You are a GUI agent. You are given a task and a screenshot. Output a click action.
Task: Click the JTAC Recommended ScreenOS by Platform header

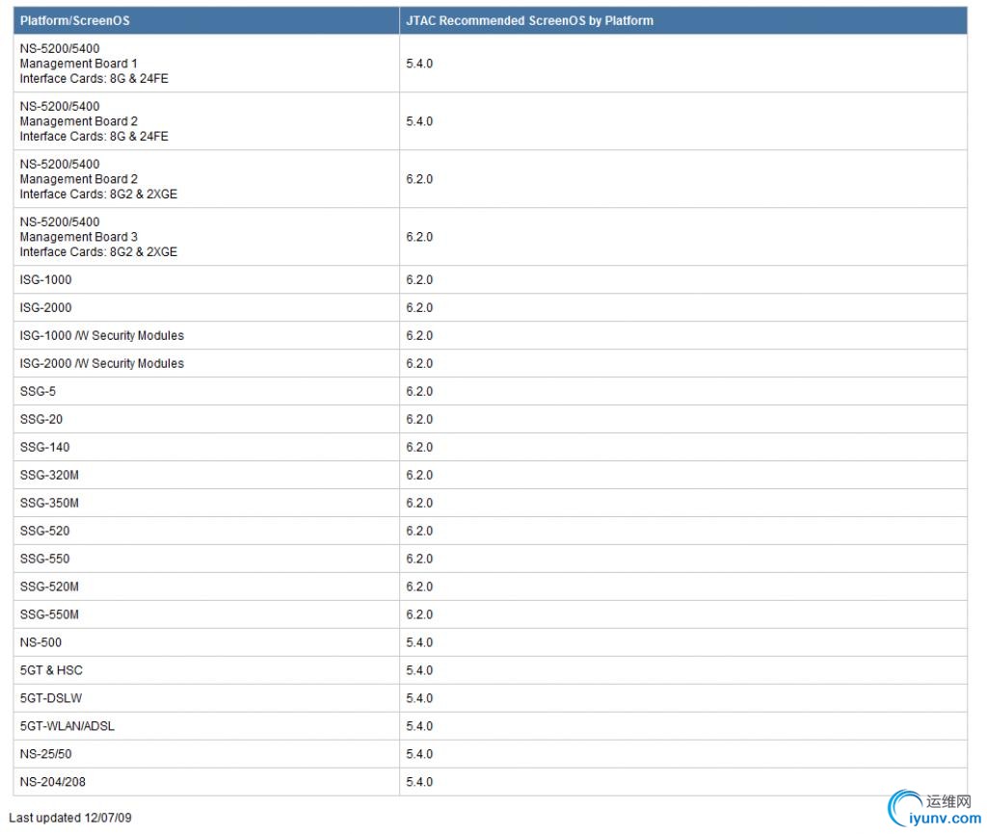(x=683, y=21)
